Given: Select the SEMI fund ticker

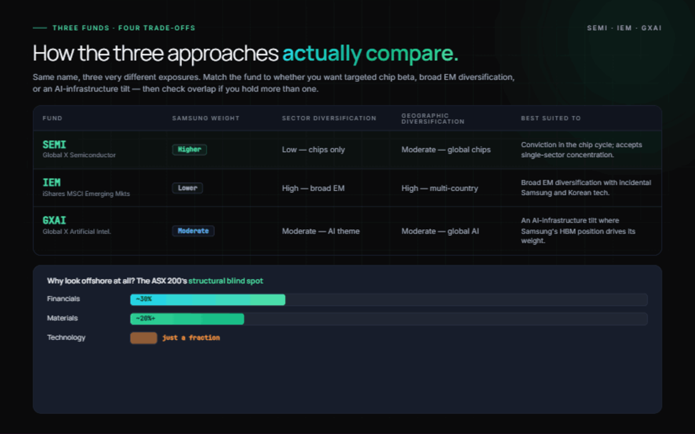Looking at the screenshot, I should 54,145.
